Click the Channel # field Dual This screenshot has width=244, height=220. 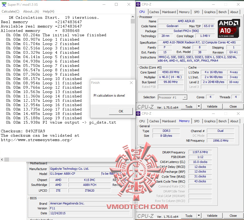tap(221, 131)
